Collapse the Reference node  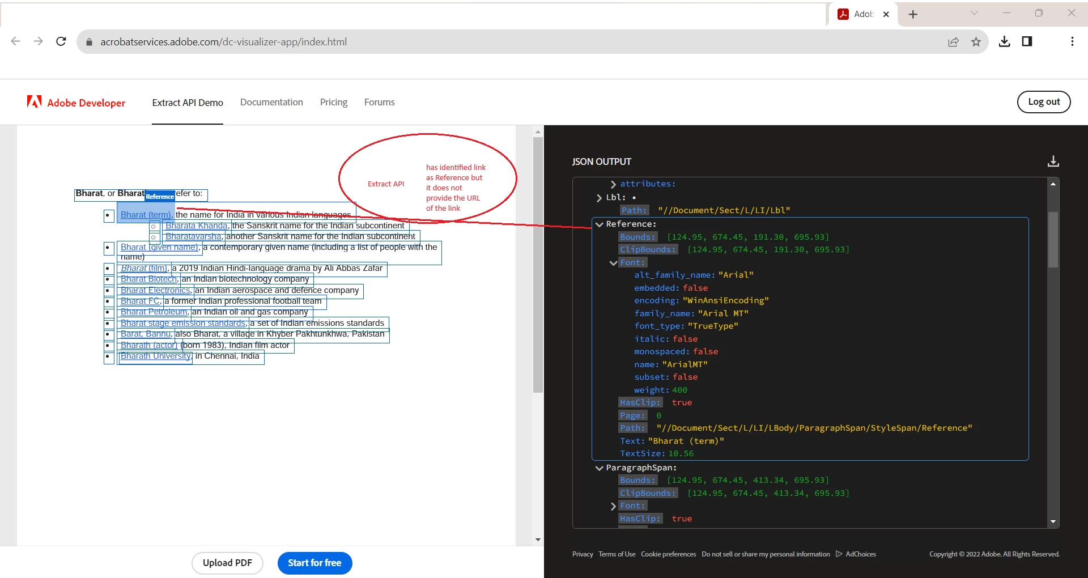click(599, 224)
